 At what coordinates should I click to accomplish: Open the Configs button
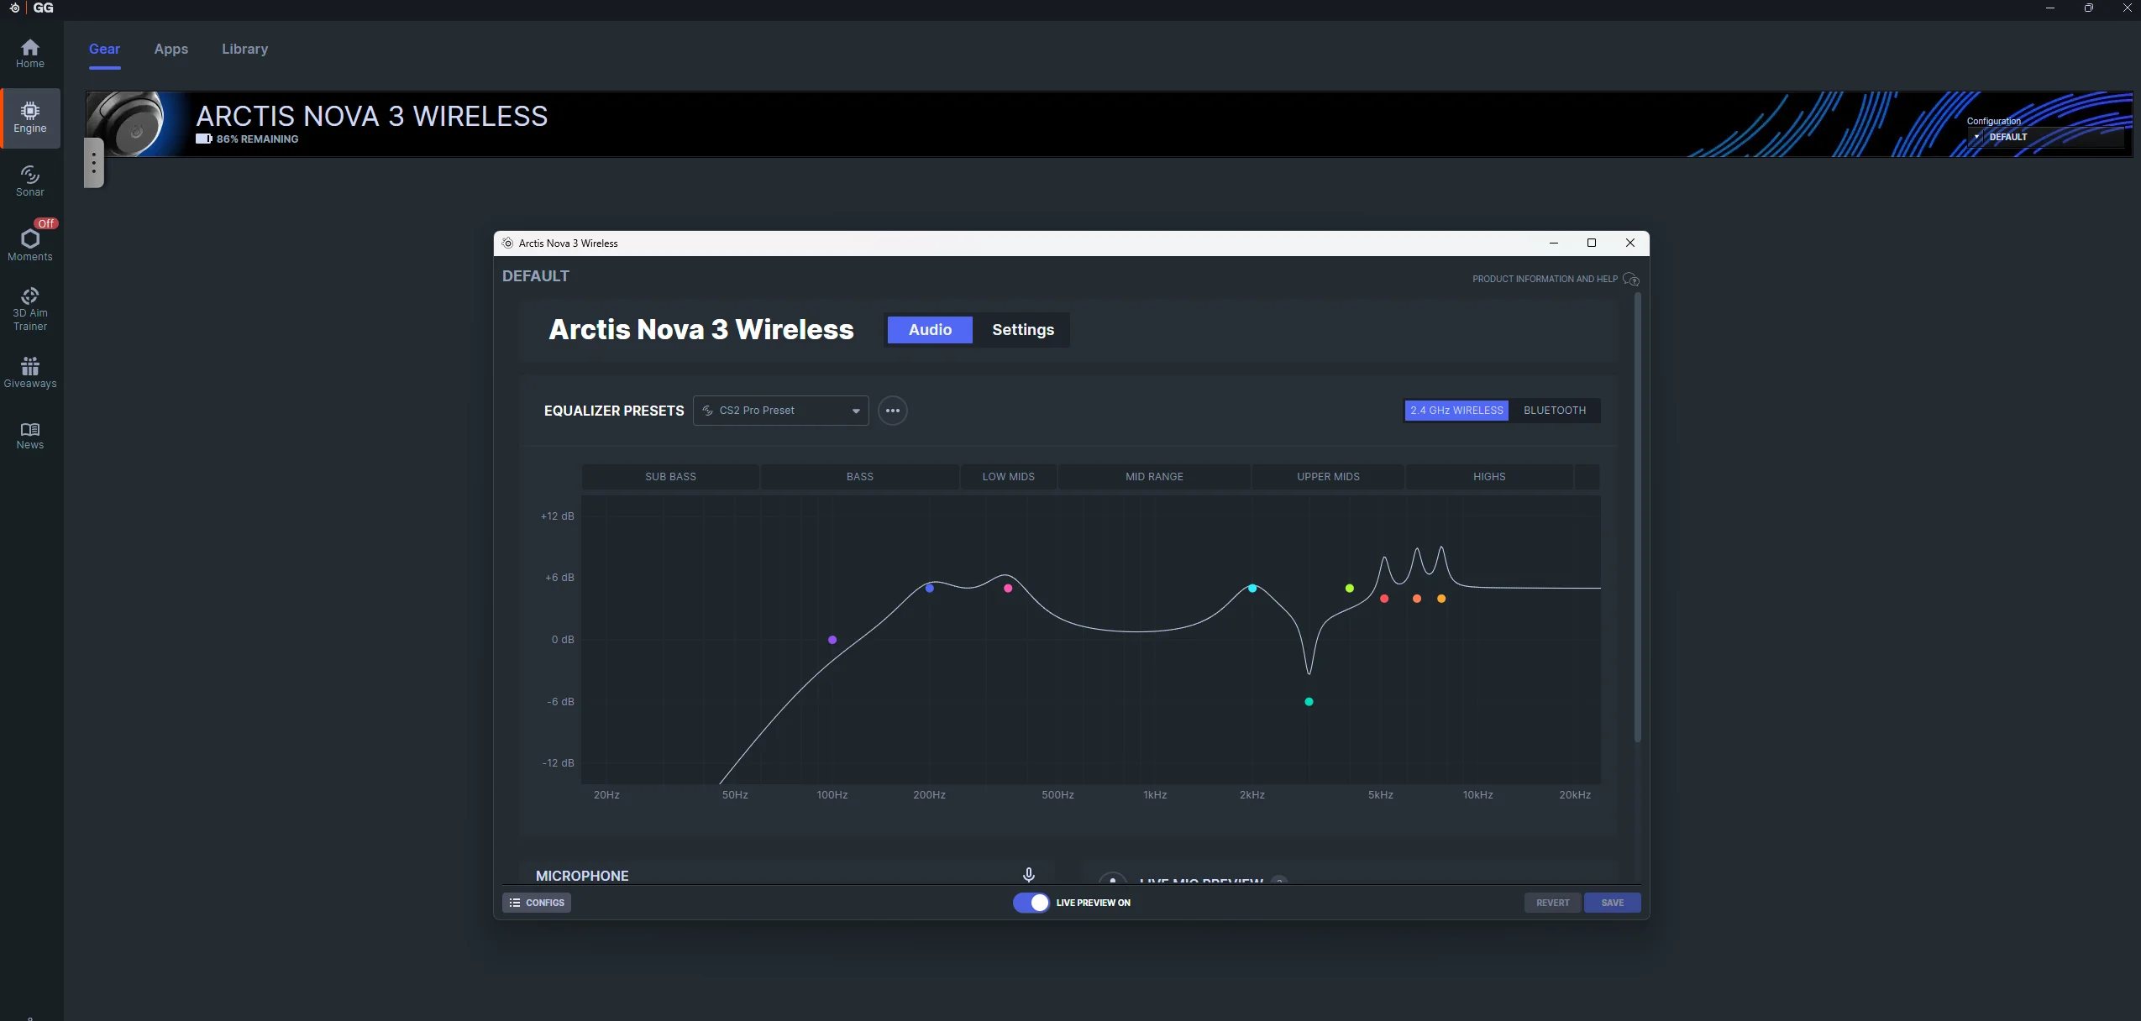tap(537, 903)
